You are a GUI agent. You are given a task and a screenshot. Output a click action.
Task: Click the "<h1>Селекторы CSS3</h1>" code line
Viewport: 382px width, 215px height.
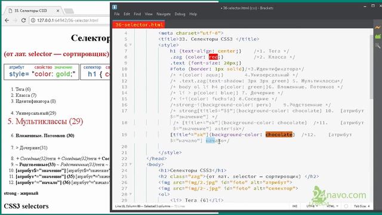click(192, 170)
